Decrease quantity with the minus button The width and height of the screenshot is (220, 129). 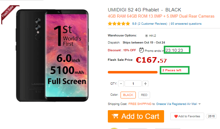pos(121,84)
